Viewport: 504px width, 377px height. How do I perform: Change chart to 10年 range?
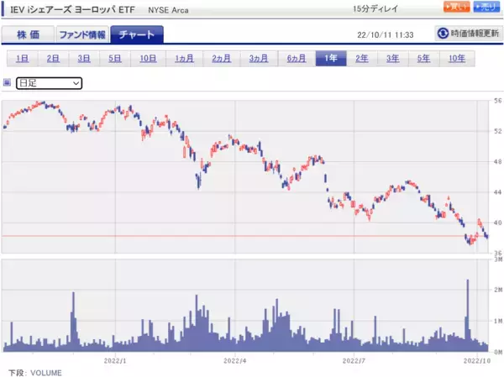tap(457, 59)
